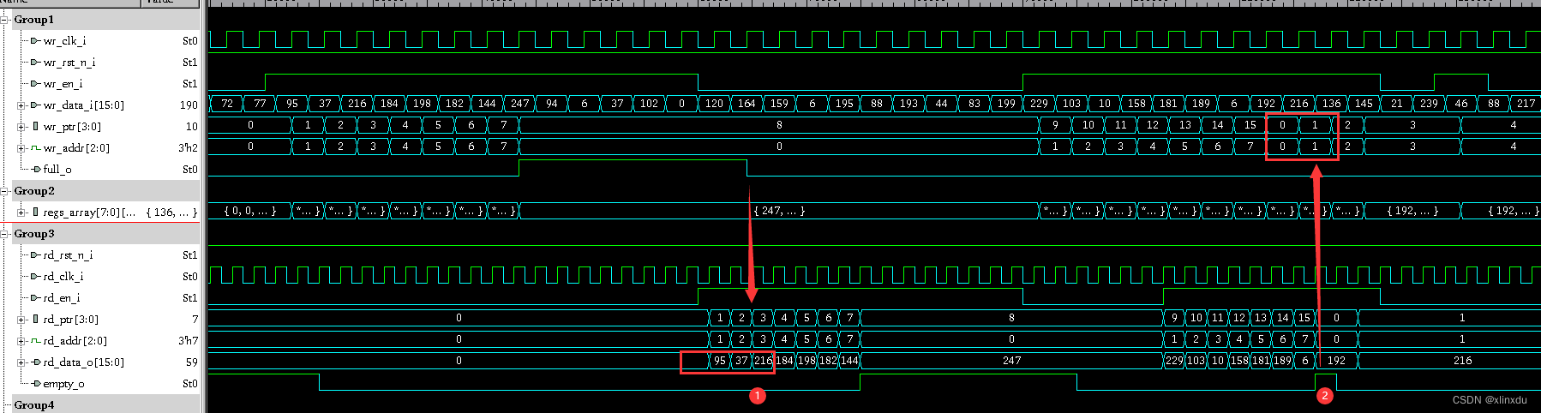The height and width of the screenshot is (413, 1541).
Task: Select the rd_rst_n_i signal name
Action: click(68, 254)
